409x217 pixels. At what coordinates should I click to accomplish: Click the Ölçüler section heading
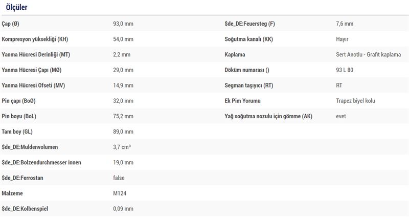click(16, 7)
